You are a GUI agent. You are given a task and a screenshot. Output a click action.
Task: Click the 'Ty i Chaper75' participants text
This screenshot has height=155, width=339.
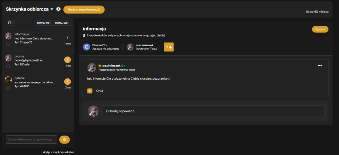(23, 43)
